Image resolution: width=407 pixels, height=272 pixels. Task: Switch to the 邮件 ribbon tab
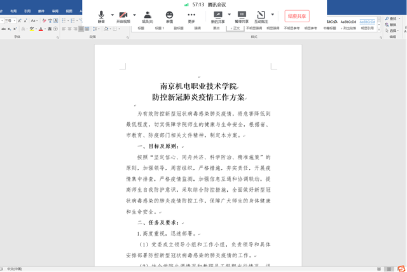point(41,11)
